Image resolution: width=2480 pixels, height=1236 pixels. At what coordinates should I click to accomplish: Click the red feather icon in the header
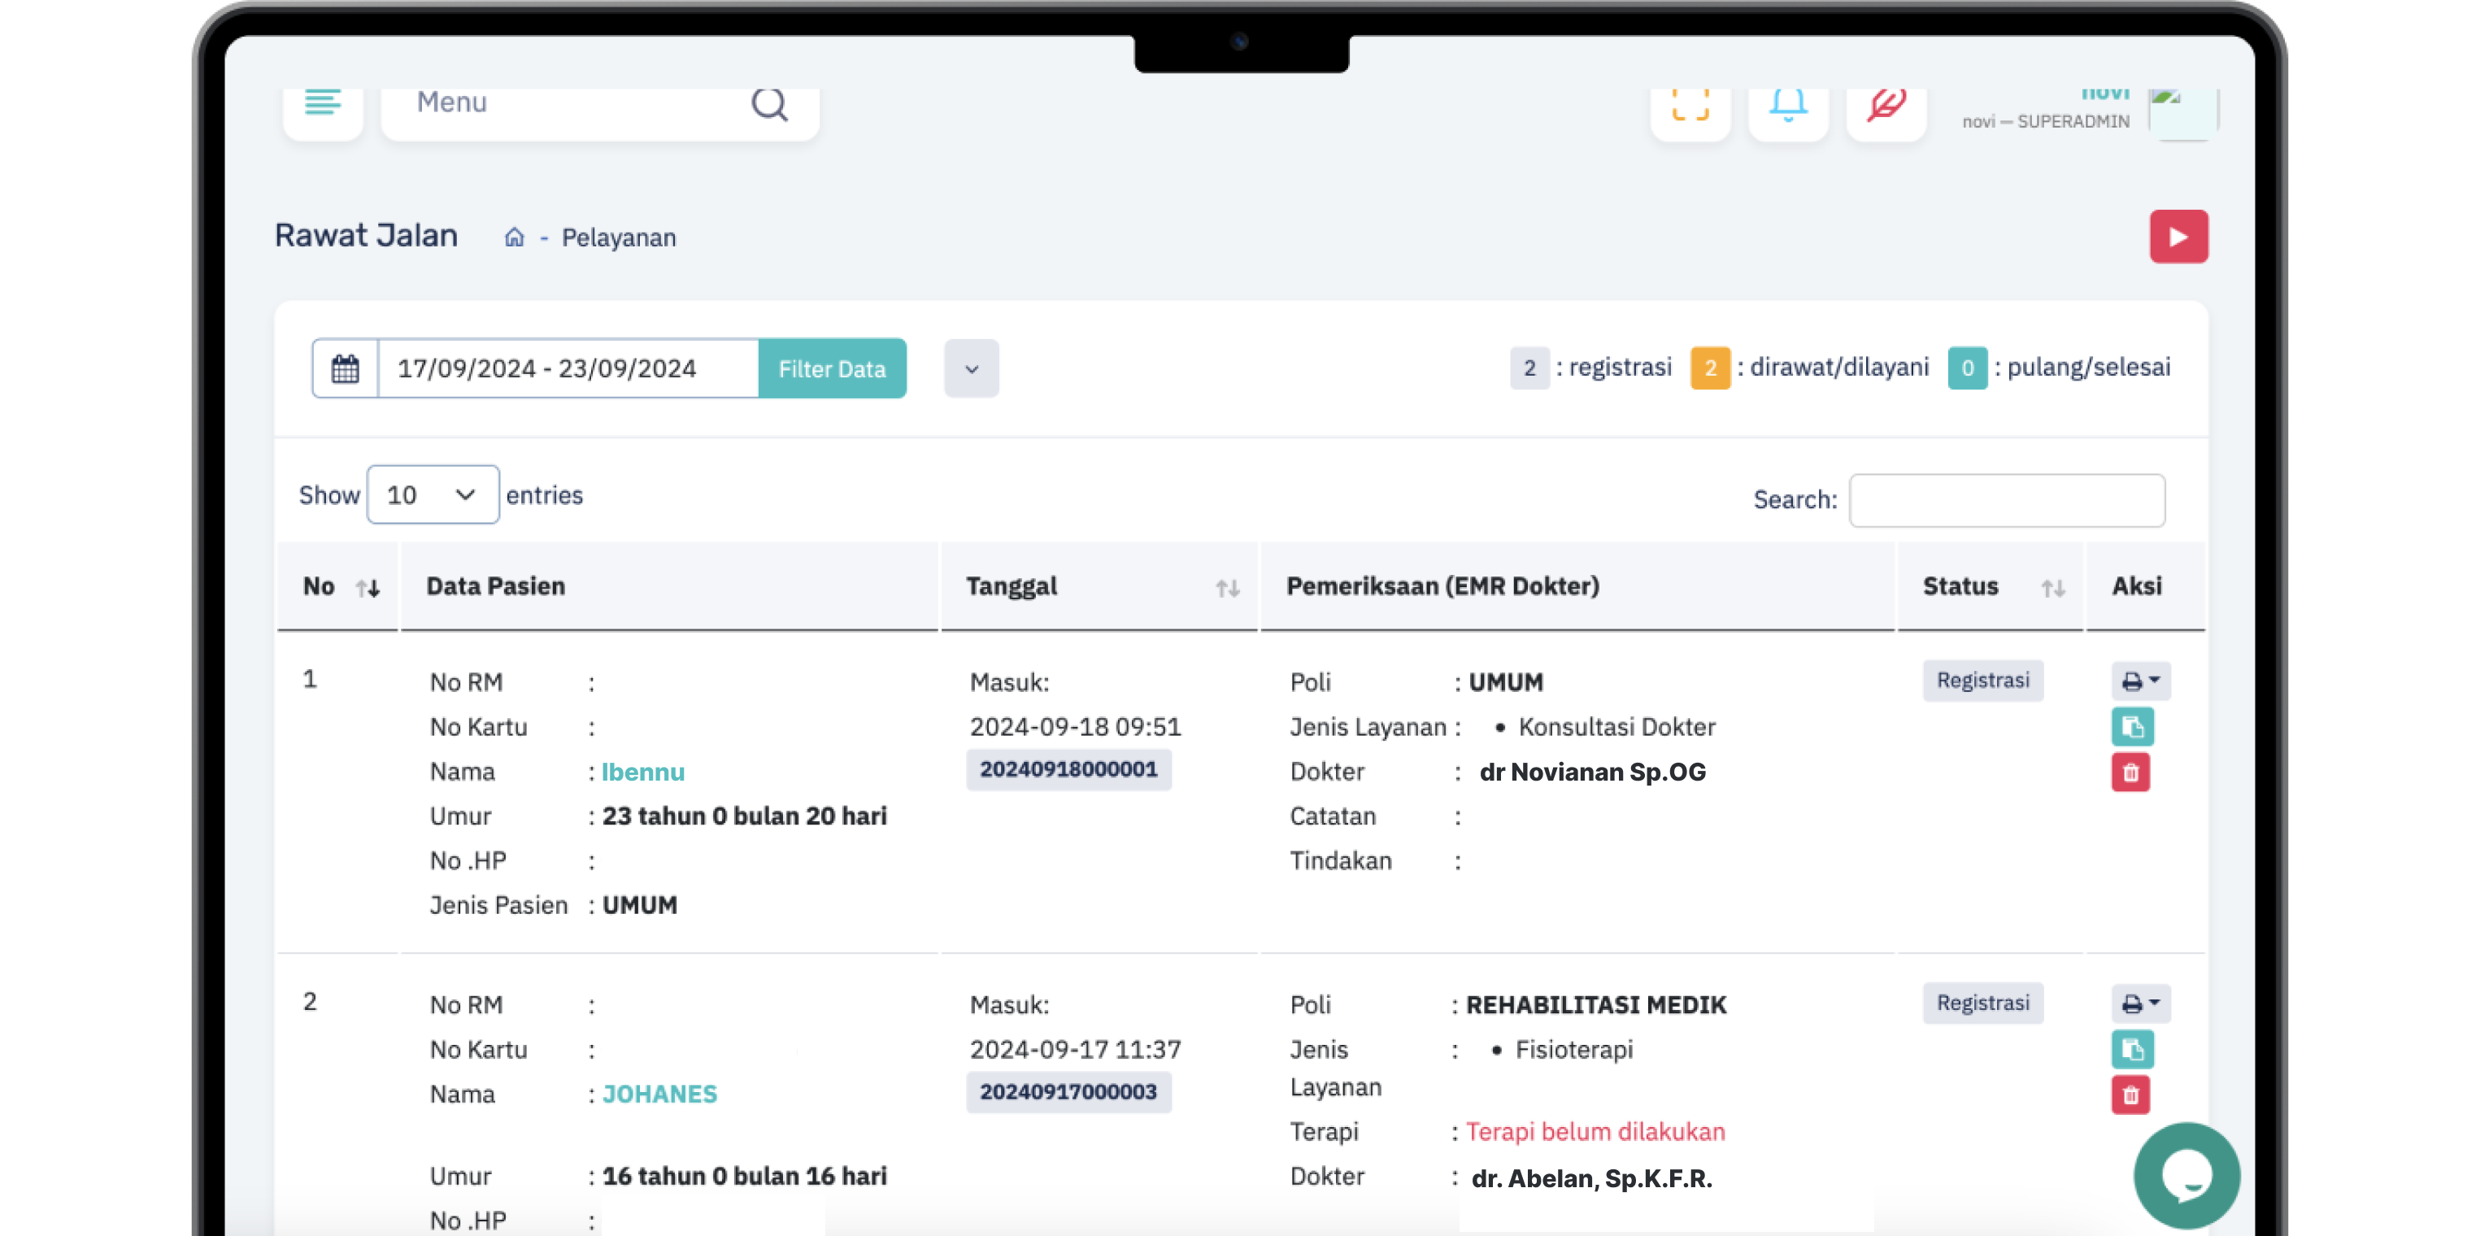[1886, 106]
